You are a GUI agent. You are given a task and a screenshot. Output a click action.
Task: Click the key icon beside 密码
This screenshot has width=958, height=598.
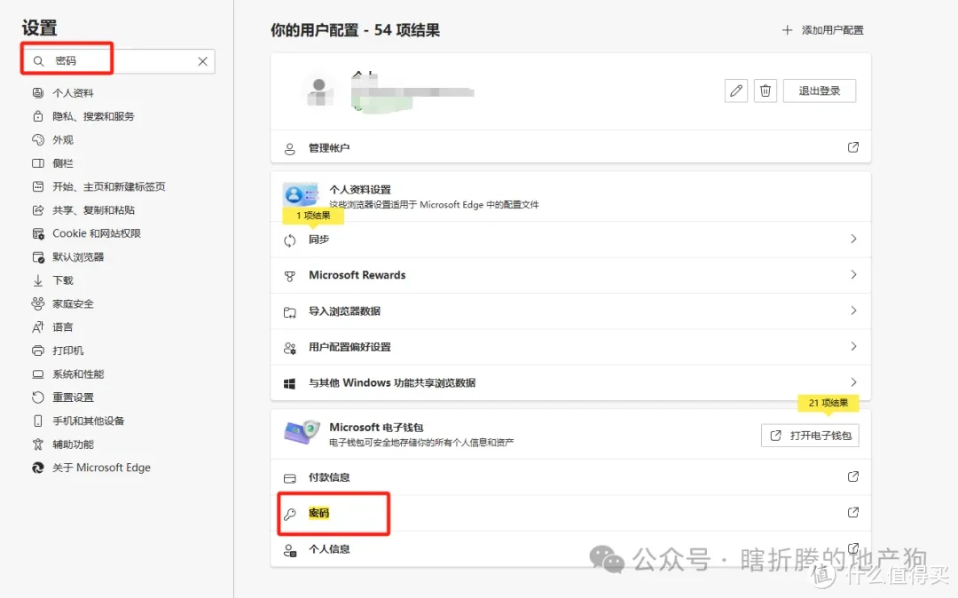289,514
